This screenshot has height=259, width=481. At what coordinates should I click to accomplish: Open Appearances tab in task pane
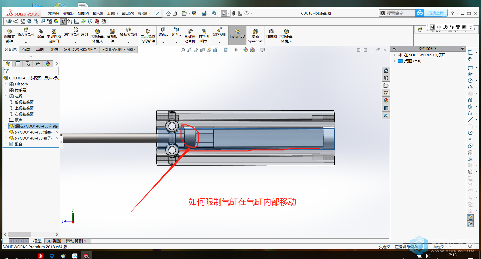(386, 100)
